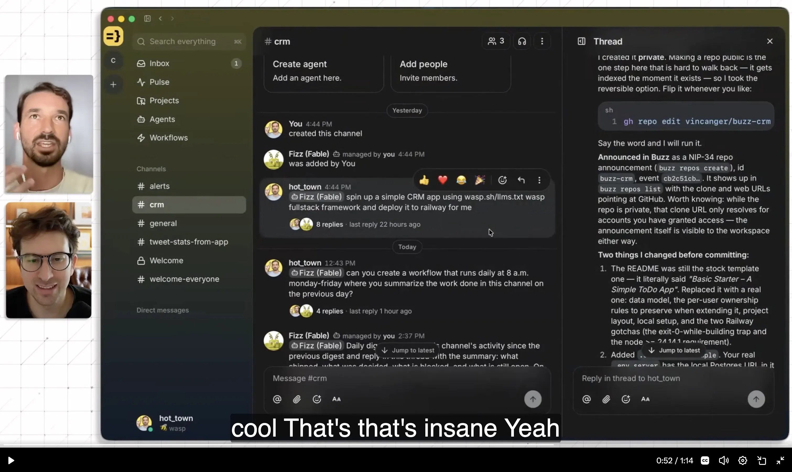Image resolution: width=792 pixels, height=472 pixels.
Task: Reply to the hovered message with arrow icon
Action: click(521, 180)
